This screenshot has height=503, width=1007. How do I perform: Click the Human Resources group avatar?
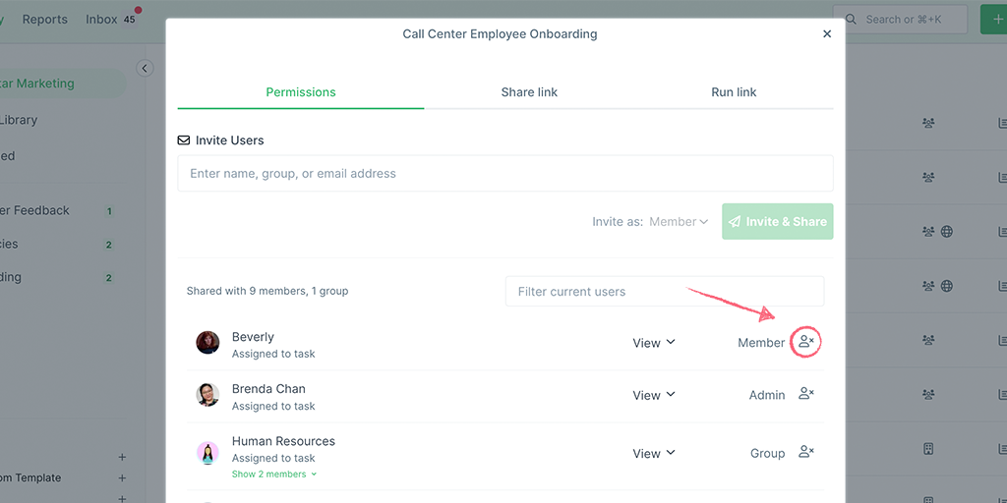(x=207, y=453)
